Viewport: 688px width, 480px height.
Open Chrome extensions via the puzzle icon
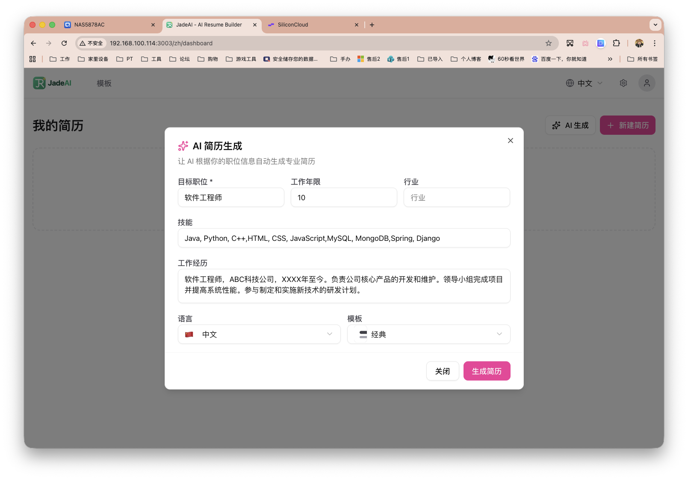[x=616, y=43]
